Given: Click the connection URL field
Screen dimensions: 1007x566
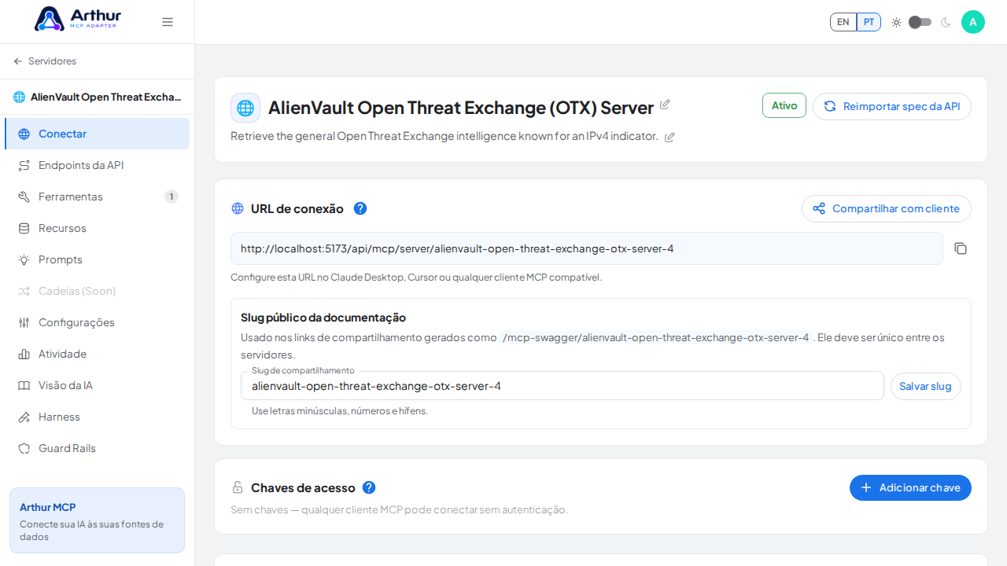Looking at the screenshot, I should click(587, 248).
